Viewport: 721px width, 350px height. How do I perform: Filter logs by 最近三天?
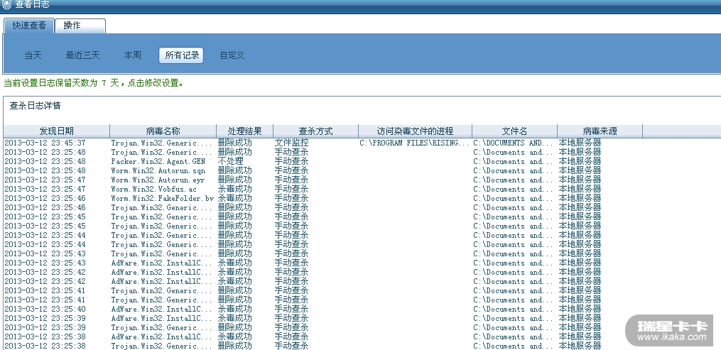point(83,55)
